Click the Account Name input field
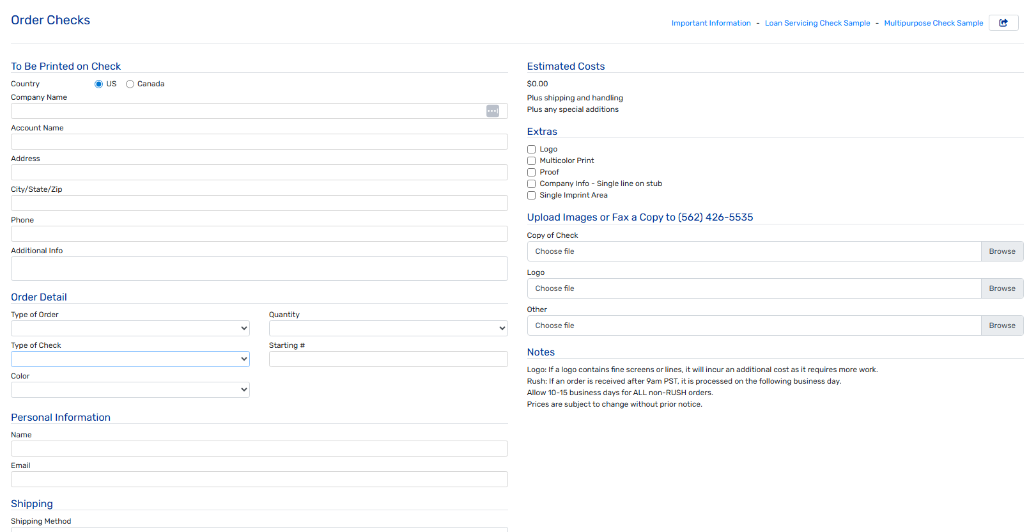 pyautogui.click(x=259, y=142)
